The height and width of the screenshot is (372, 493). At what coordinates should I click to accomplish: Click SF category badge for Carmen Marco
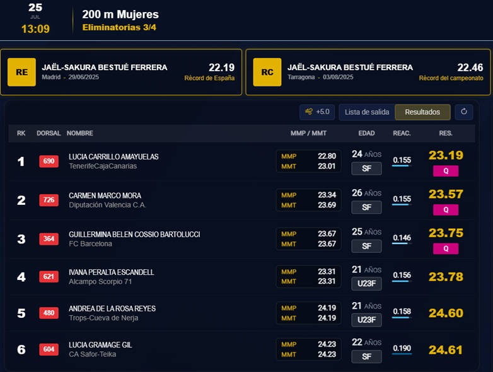[x=367, y=207]
